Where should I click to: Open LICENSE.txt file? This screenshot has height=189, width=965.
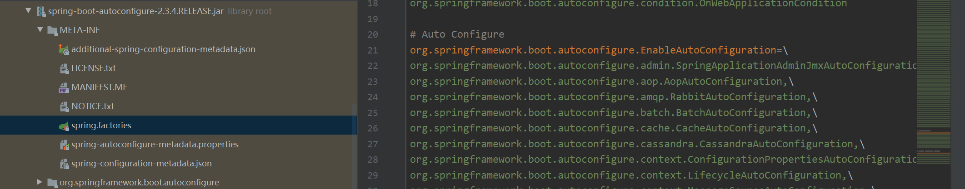tap(94, 68)
